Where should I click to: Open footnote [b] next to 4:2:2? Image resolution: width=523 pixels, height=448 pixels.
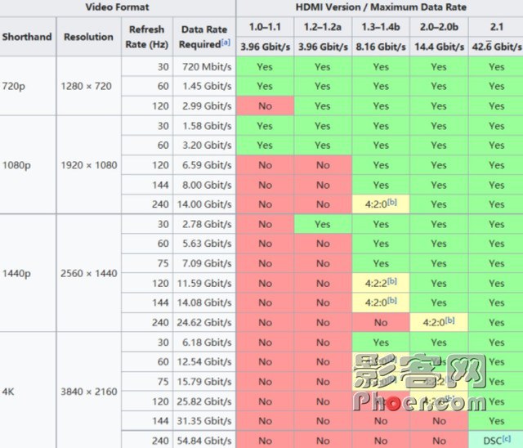tap(392, 281)
